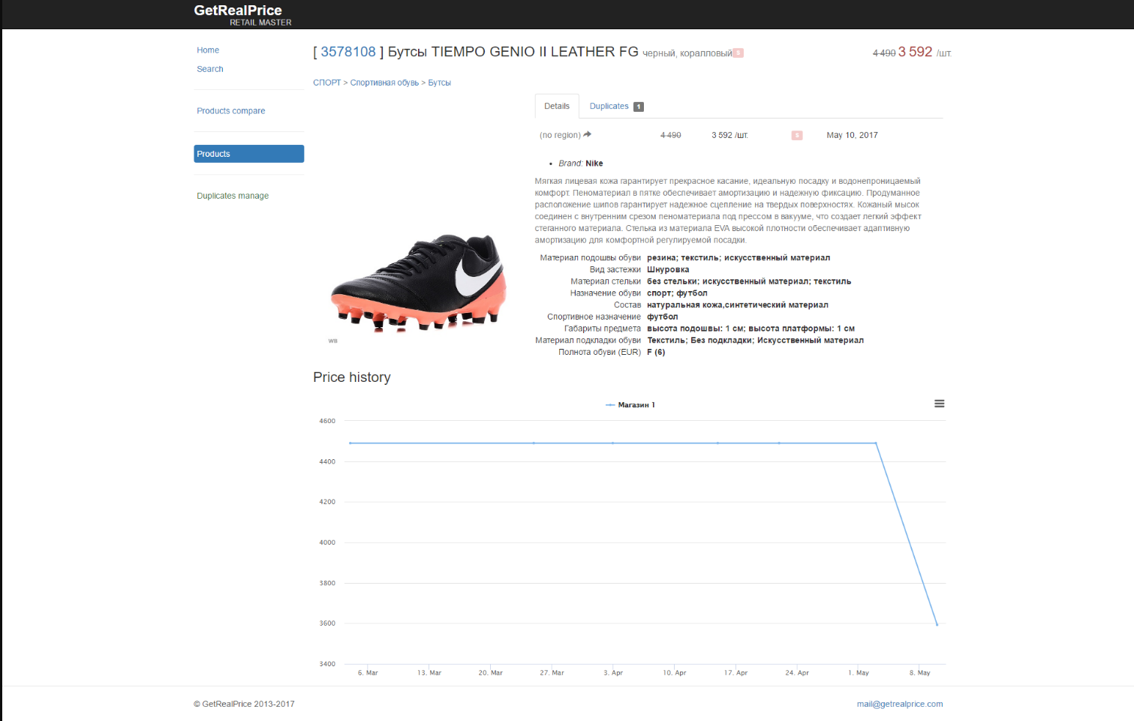The image size is (1134, 721).
Task: Click the 3 592 /шт. price in the row
Action: click(729, 135)
